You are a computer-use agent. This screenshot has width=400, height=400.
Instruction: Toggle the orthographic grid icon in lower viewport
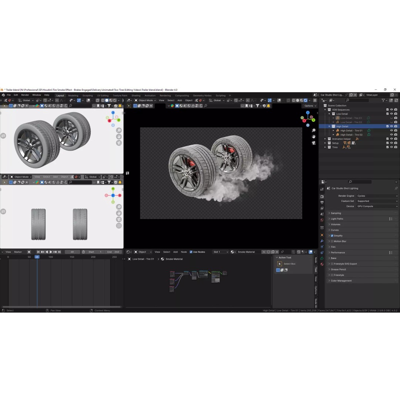[x=119, y=226]
